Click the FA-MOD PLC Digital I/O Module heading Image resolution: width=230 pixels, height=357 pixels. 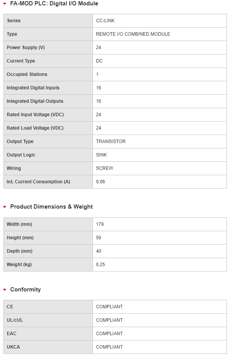[x=54, y=3]
